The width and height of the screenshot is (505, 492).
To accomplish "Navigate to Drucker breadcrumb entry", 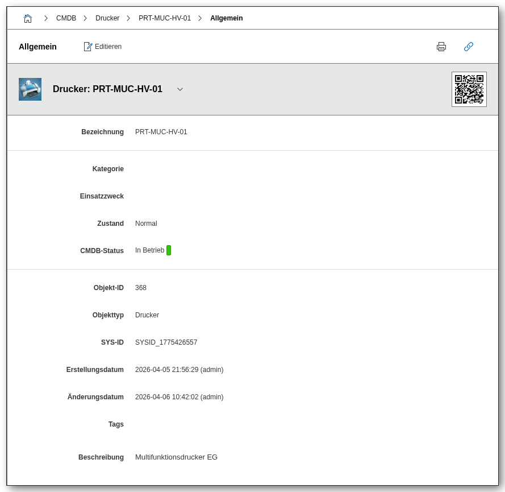I will tap(107, 18).
